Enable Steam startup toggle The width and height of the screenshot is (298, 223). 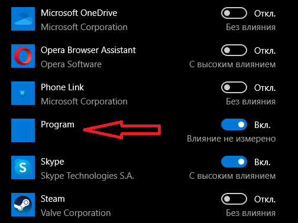pos(234,199)
